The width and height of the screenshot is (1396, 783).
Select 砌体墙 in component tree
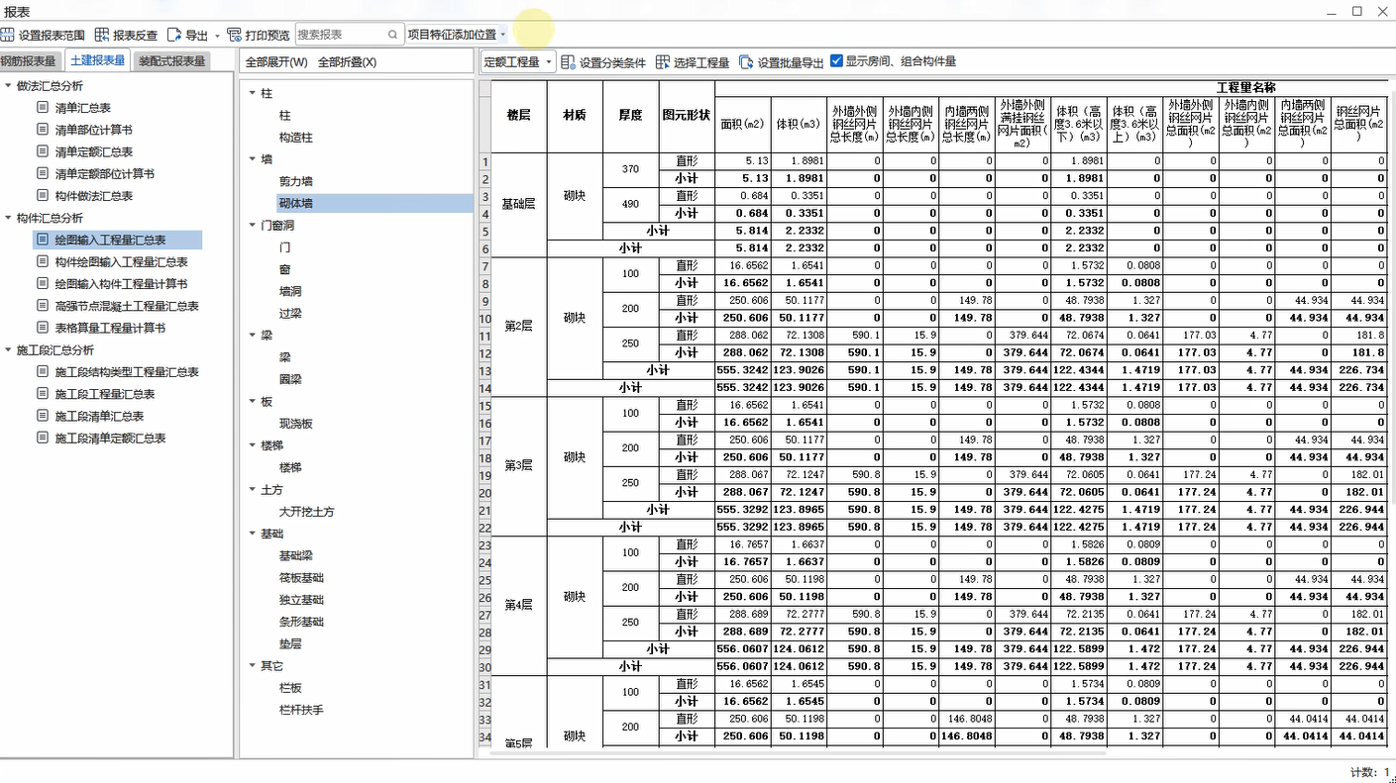point(296,203)
